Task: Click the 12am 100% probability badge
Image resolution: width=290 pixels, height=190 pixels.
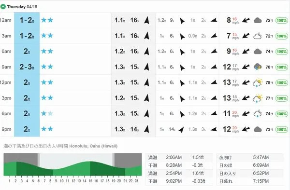Action: (281, 20)
